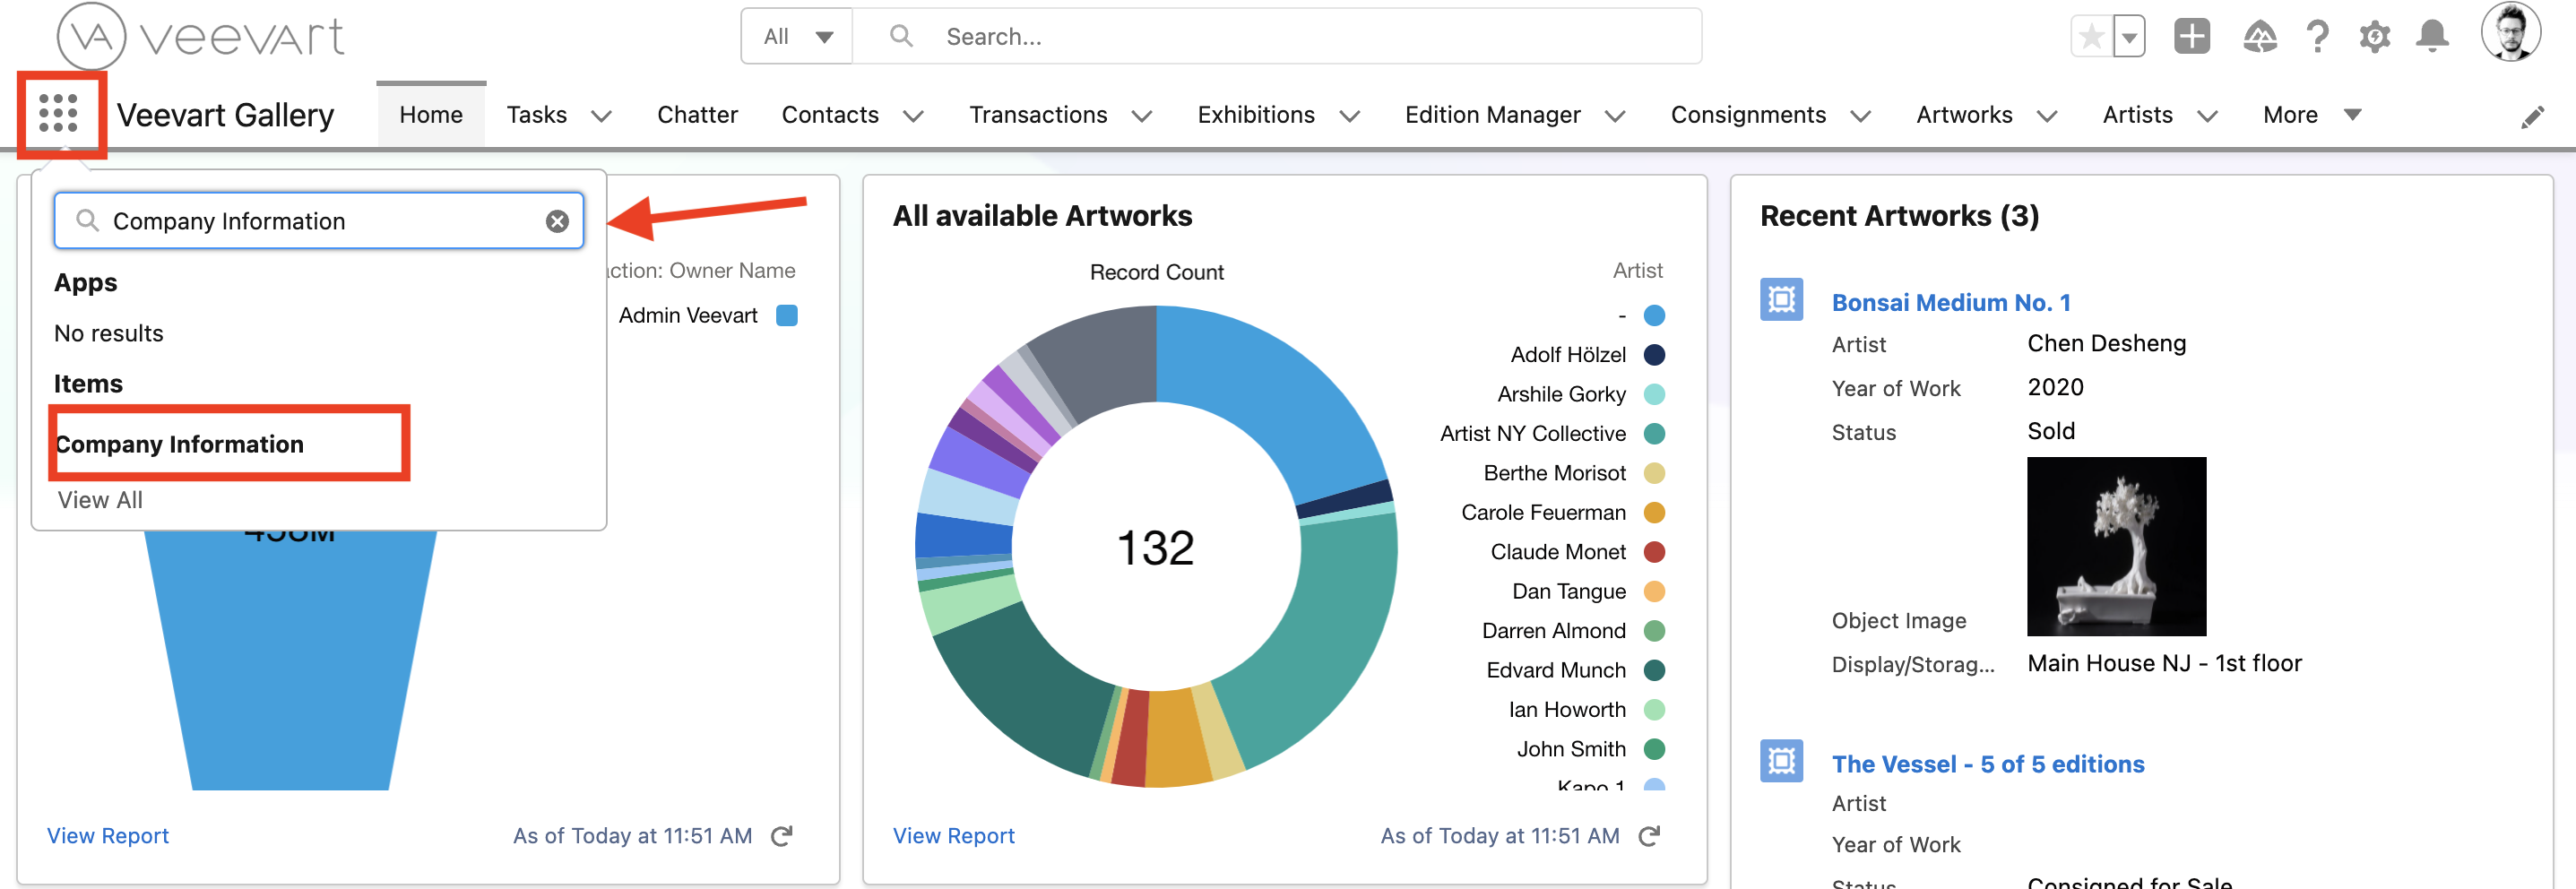The height and width of the screenshot is (889, 2576).
Task: Open the Trailhead guidance icon
Action: (2259, 37)
